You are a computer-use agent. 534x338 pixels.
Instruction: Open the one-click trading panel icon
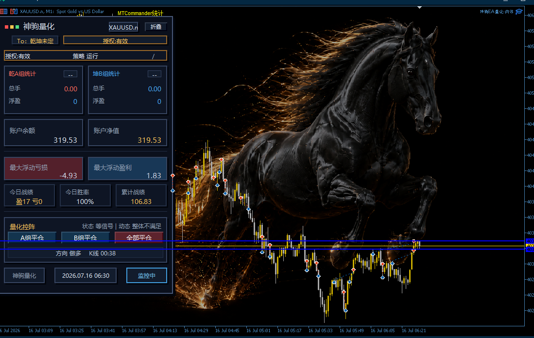click(14, 11)
